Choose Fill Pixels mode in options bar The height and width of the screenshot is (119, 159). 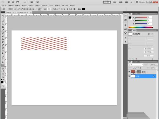[15, 9]
